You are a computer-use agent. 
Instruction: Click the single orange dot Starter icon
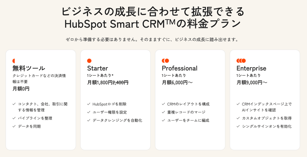89,61
